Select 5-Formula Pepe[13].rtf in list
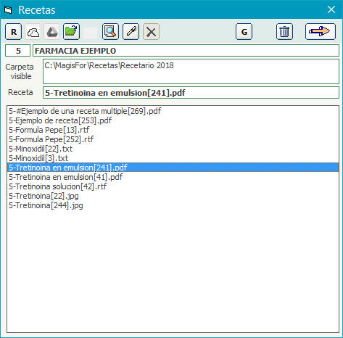 49,130
